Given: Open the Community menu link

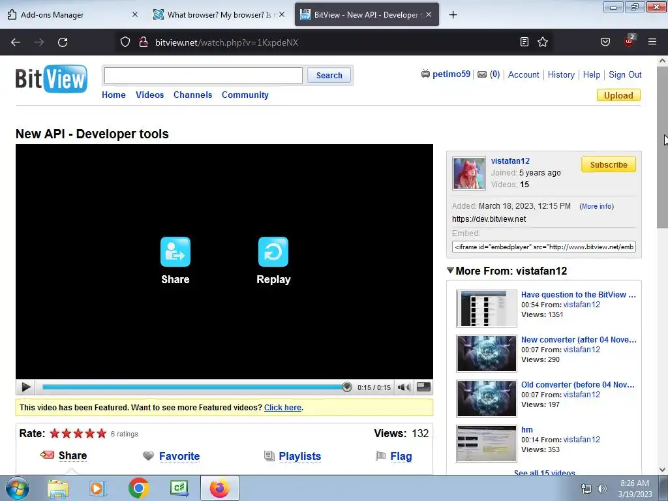Looking at the screenshot, I should click(245, 95).
